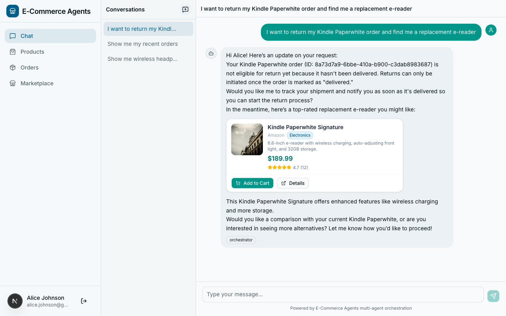Open the Marketplace section
506x316 pixels.
[x=36, y=83]
